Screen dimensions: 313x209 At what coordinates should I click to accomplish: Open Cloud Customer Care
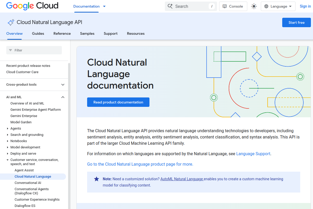(x=22, y=72)
